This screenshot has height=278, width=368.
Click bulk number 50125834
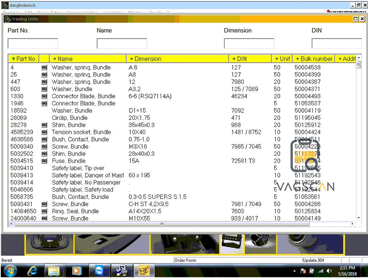(x=307, y=211)
